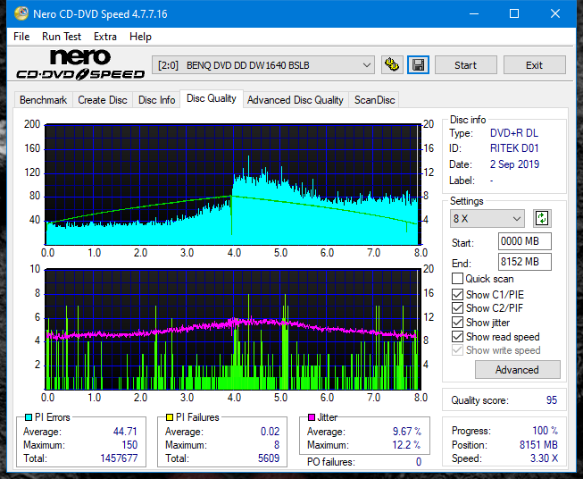Open the BENQ DVD drive selection dropdown

(263, 65)
